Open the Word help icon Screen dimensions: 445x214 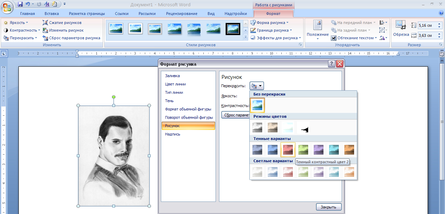click(441, 13)
